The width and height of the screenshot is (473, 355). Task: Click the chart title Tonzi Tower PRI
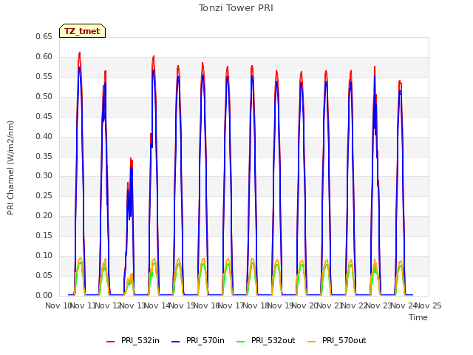pyautogui.click(x=236, y=8)
